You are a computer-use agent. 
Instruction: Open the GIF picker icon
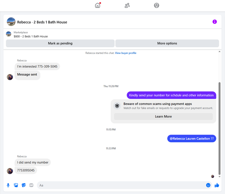(31, 185)
